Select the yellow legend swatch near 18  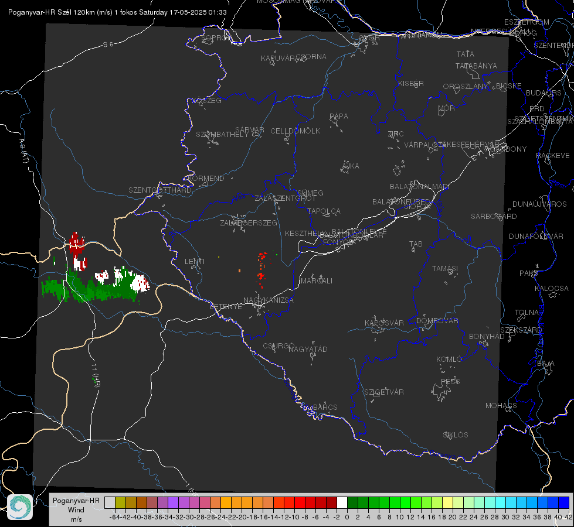point(448,502)
